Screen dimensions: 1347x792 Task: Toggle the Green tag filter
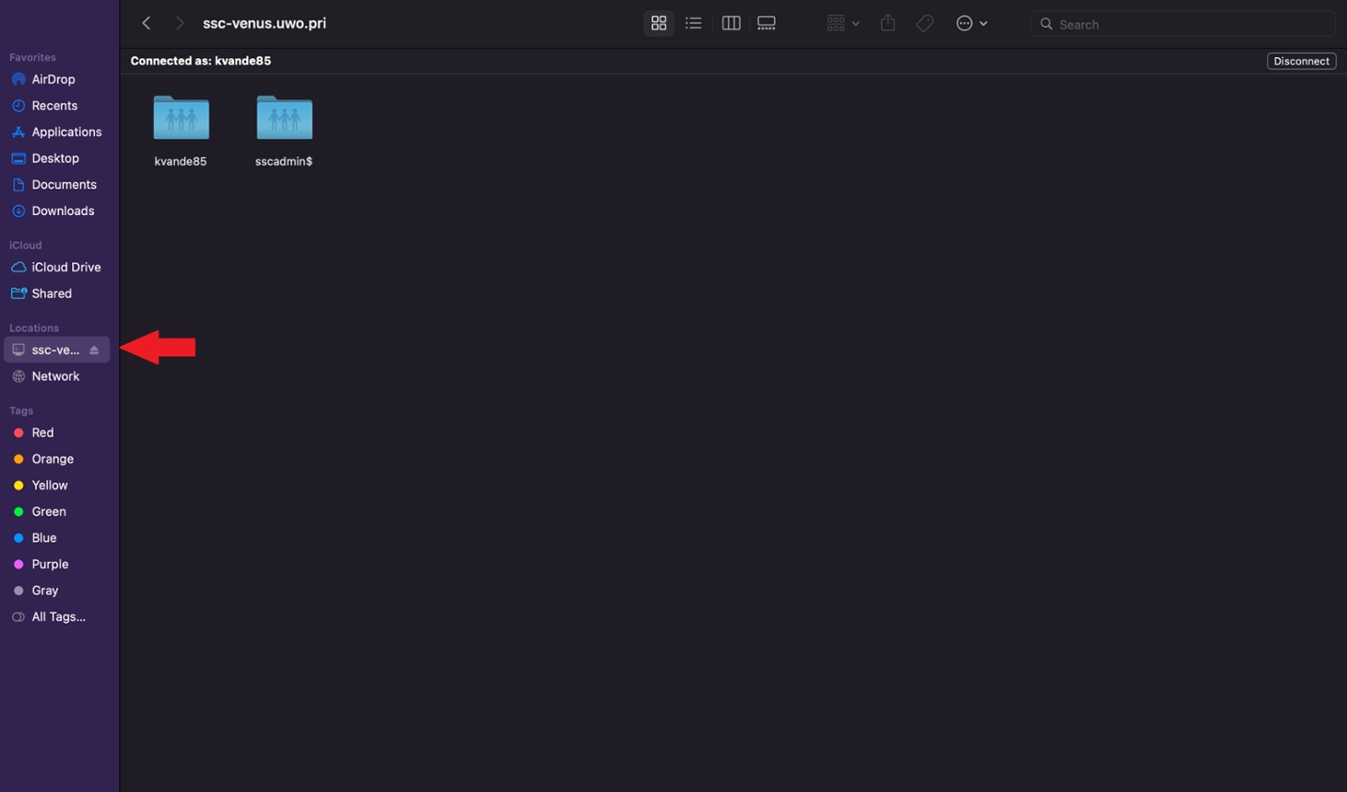coord(48,511)
